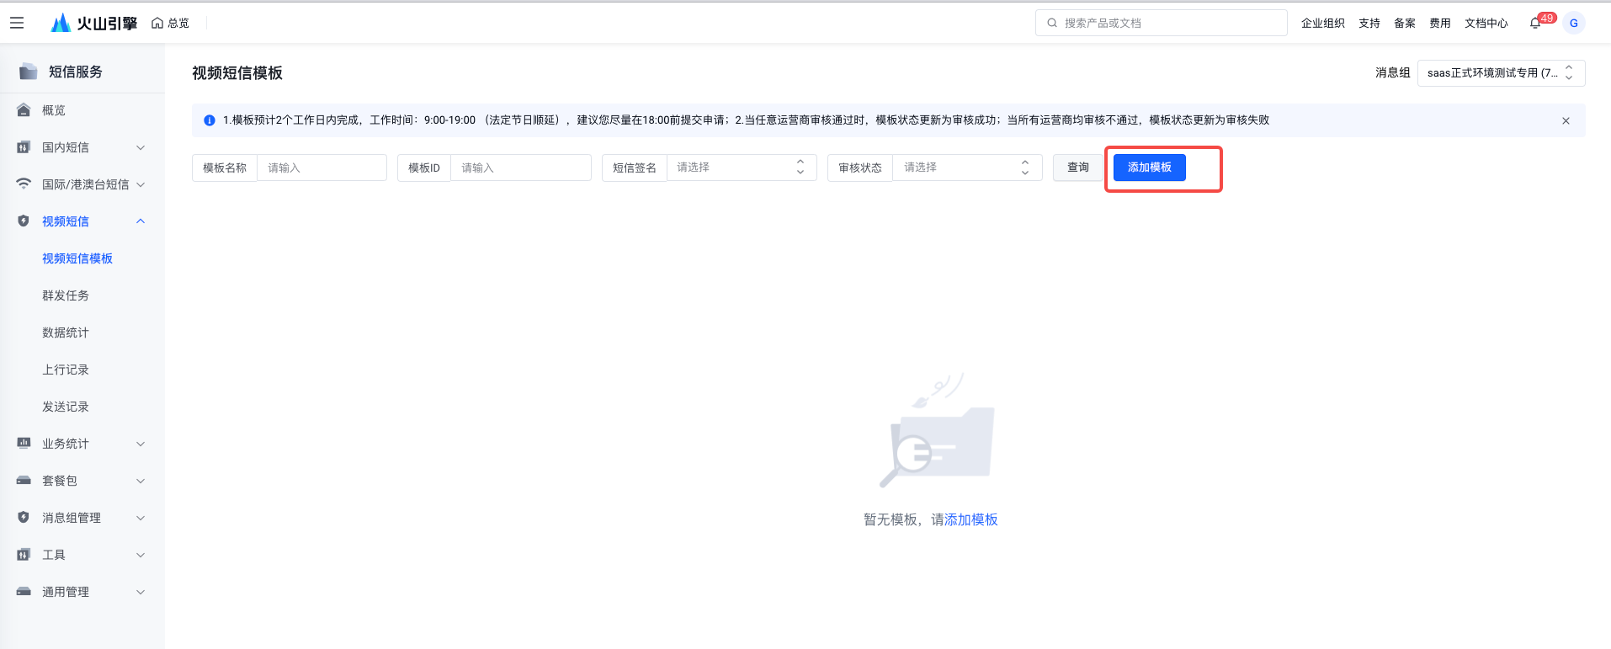Click the 短信服务 sidebar title
Viewport: 1611px width, 649px height.
coord(76,72)
